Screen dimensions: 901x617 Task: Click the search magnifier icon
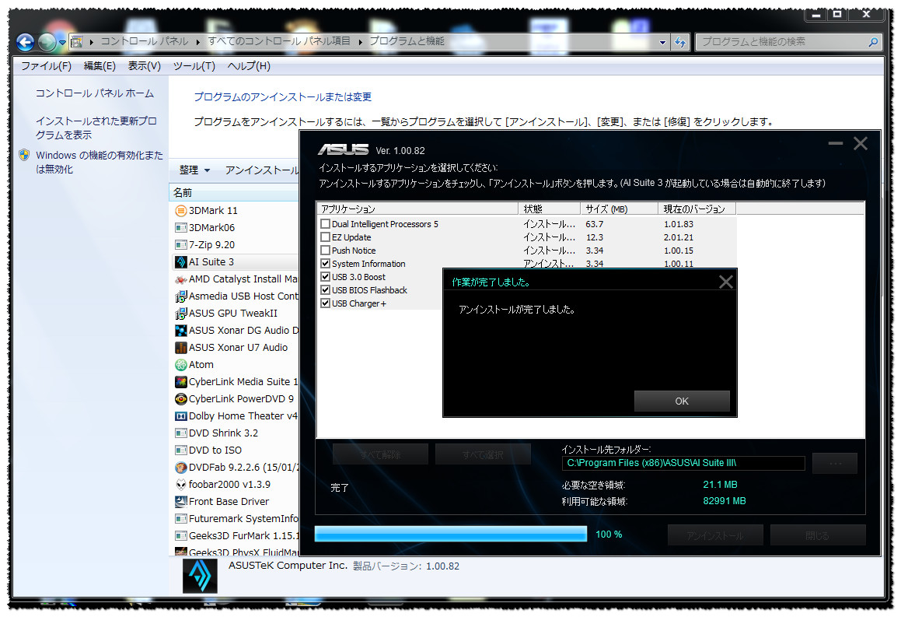pos(873,42)
